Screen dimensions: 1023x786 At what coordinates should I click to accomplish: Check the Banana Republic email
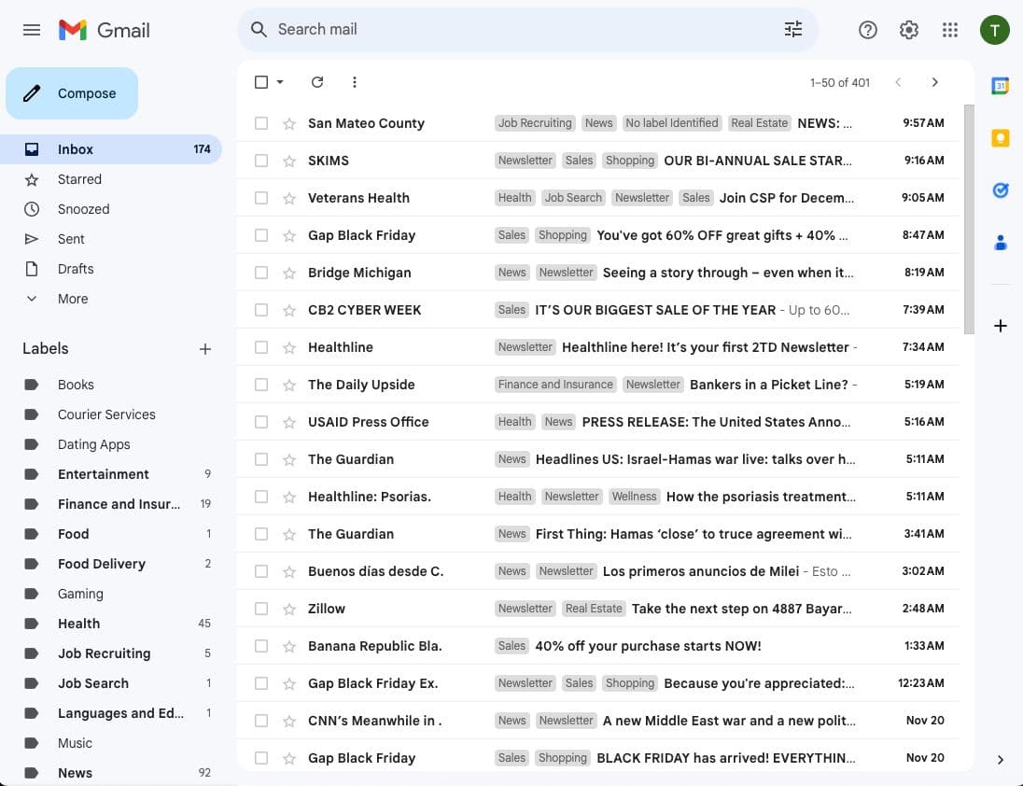(261, 646)
